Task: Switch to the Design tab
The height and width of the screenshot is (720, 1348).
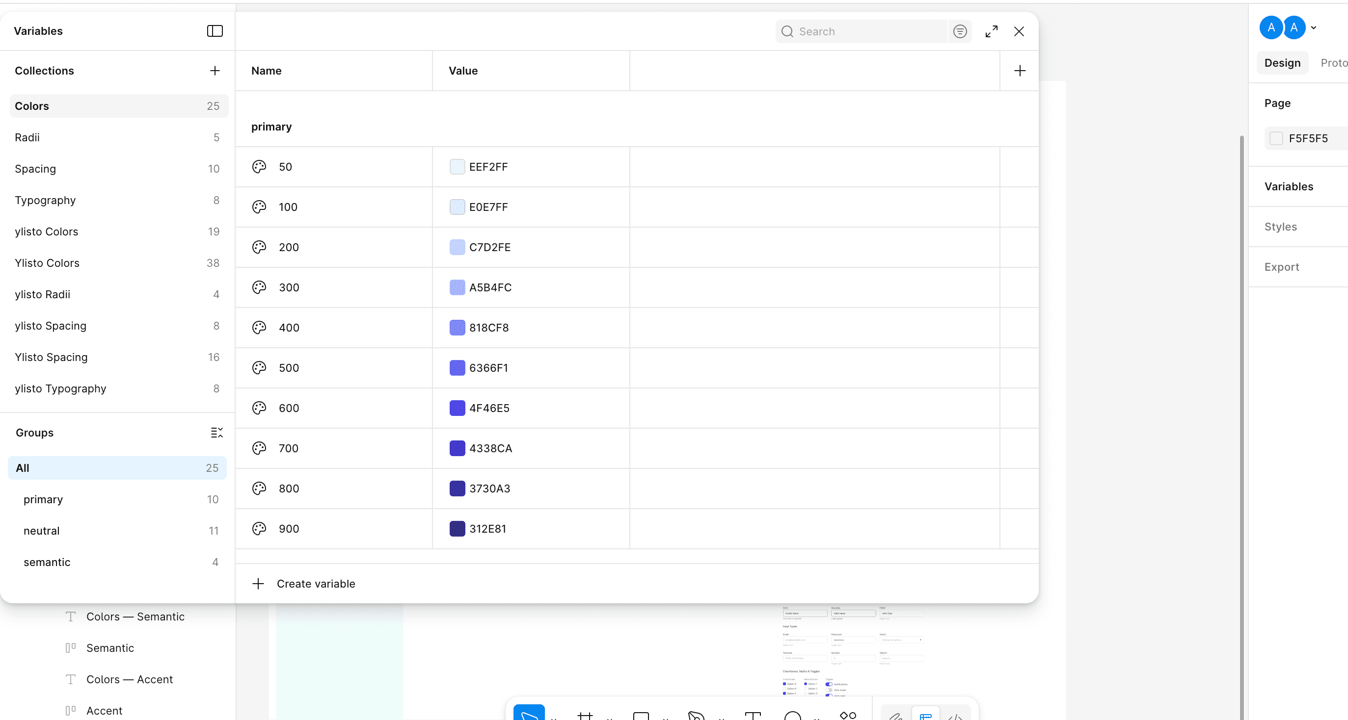Action: tap(1282, 63)
